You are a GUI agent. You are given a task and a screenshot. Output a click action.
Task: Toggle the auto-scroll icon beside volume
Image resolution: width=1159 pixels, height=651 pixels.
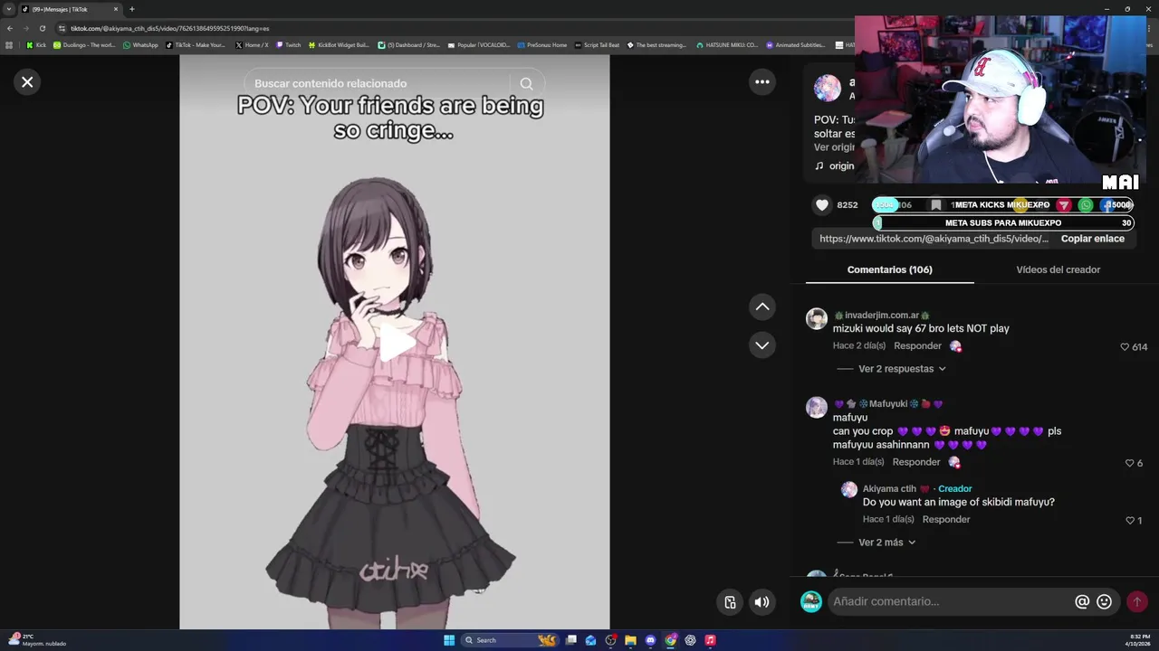[x=730, y=602]
